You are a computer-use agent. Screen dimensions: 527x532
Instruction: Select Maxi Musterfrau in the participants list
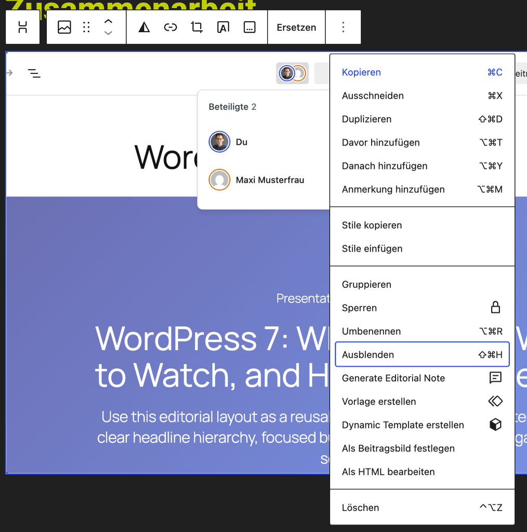(x=270, y=180)
